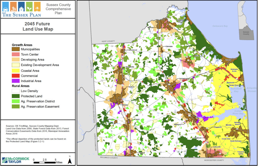Click the Kent County border label
258x166 pixels.
pyautogui.click(x=108, y=41)
